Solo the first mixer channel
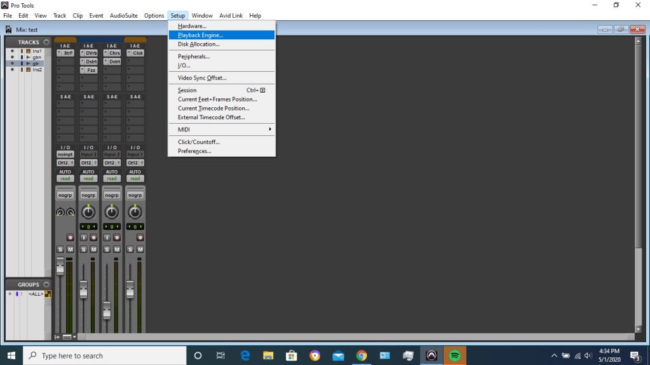The width and height of the screenshot is (650, 365). [60, 249]
